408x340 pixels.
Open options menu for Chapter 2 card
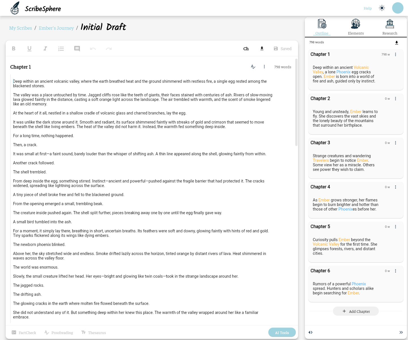click(396, 99)
